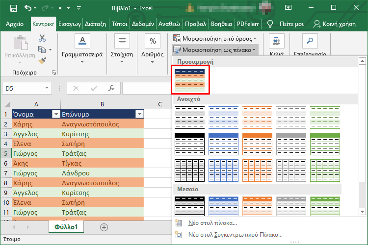
Task: Undo the last action
Action: [x=28, y=8]
